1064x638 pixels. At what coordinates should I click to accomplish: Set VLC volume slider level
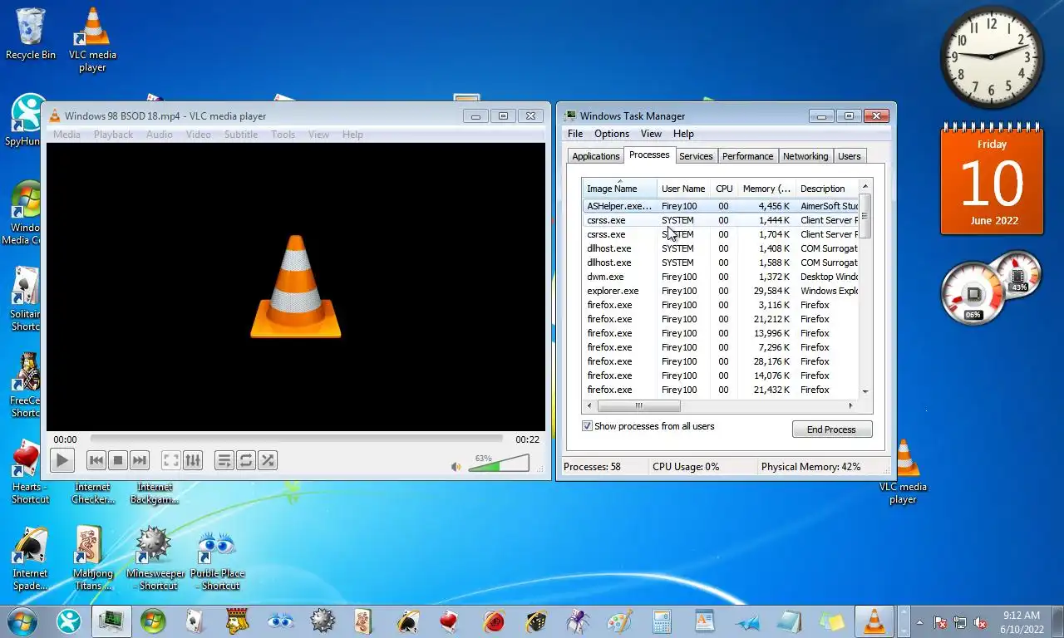(x=499, y=464)
